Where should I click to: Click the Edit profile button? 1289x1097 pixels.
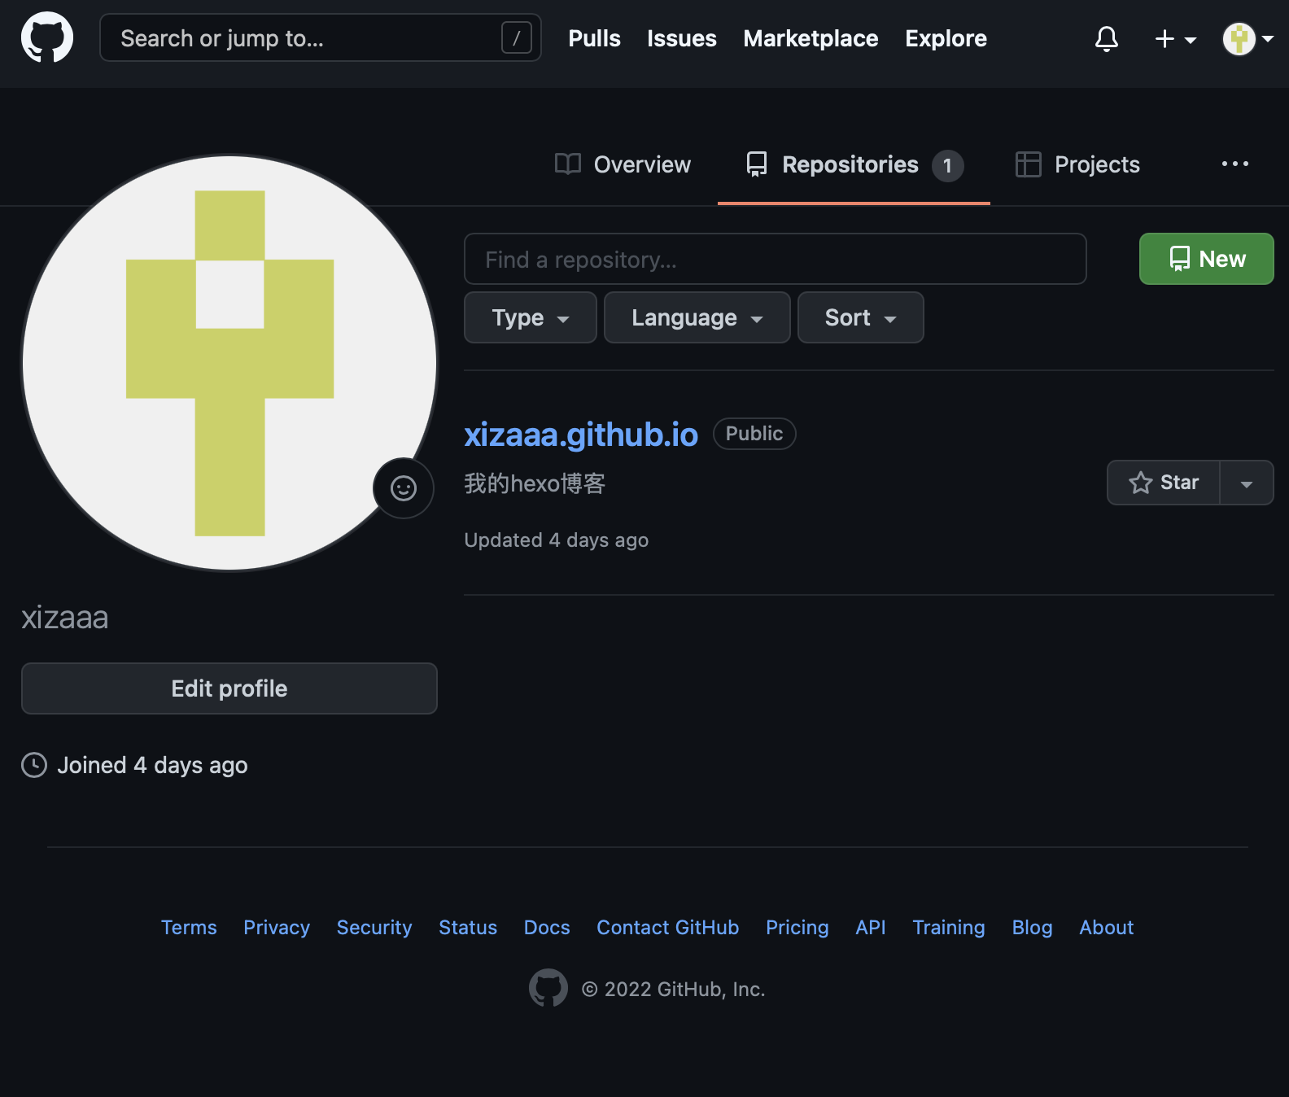(229, 688)
